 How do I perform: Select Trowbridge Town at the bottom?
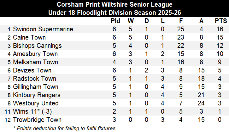coord(37,120)
